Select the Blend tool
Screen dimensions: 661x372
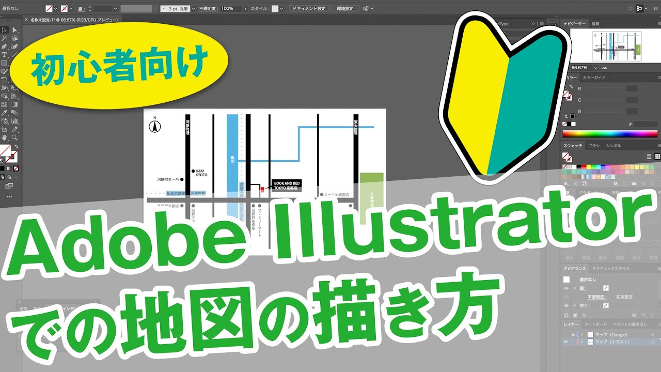(15, 113)
